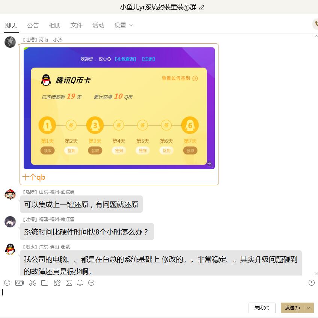This screenshot has height=318, width=318.
Task: Switch to the 聊天 tab
Action: tap(11, 26)
